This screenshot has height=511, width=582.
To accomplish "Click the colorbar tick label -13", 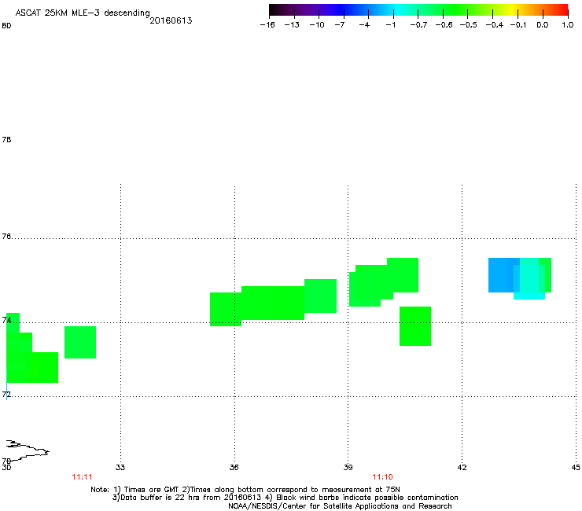I will [292, 25].
